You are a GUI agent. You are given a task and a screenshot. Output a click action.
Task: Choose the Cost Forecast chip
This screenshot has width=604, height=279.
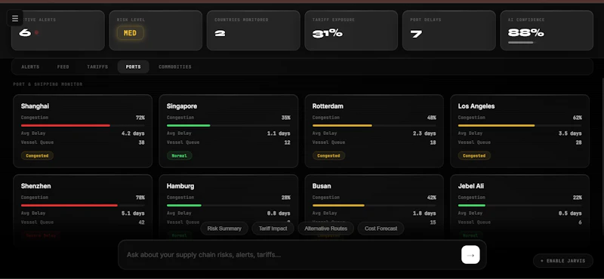[381, 228]
